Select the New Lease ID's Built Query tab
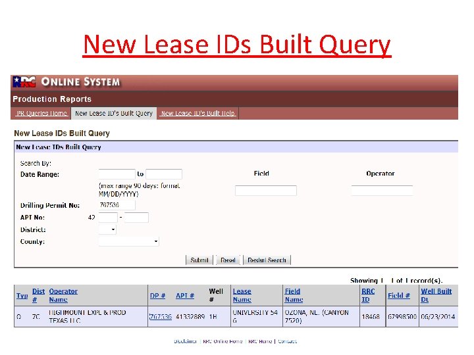474x355 pixels. (114, 114)
